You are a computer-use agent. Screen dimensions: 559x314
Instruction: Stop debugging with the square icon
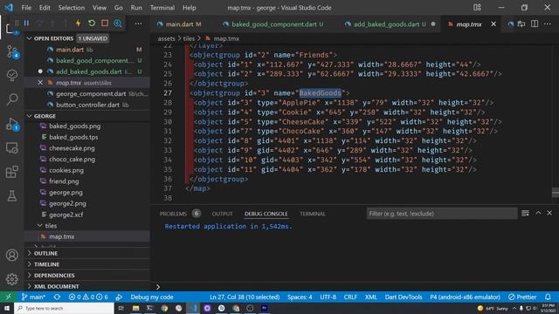(x=105, y=24)
